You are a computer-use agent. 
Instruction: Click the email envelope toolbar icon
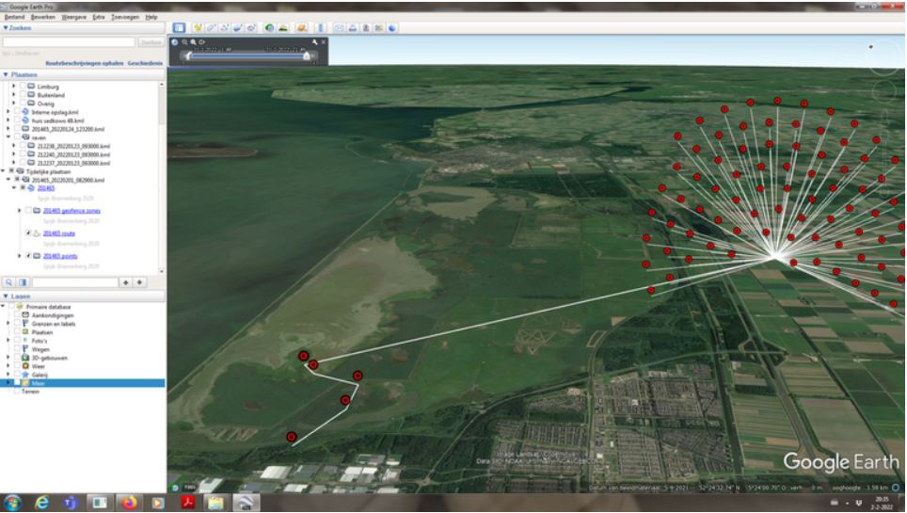click(x=340, y=28)
